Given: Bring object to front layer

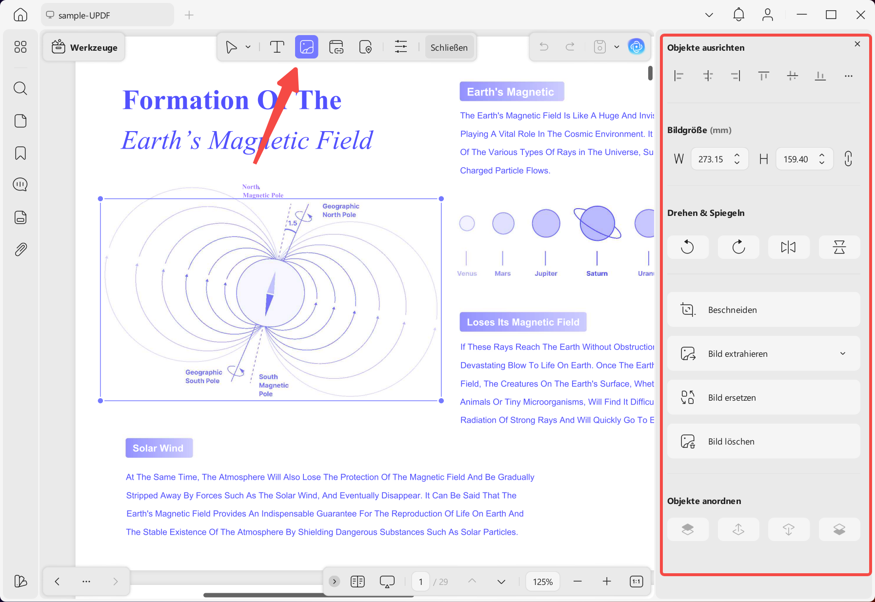Looking at the screenshot, I should pos(688,529).
